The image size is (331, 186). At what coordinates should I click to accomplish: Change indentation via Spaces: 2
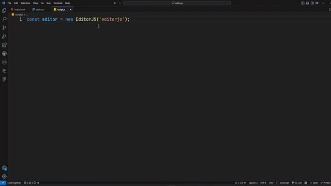(x=253, y=183)
